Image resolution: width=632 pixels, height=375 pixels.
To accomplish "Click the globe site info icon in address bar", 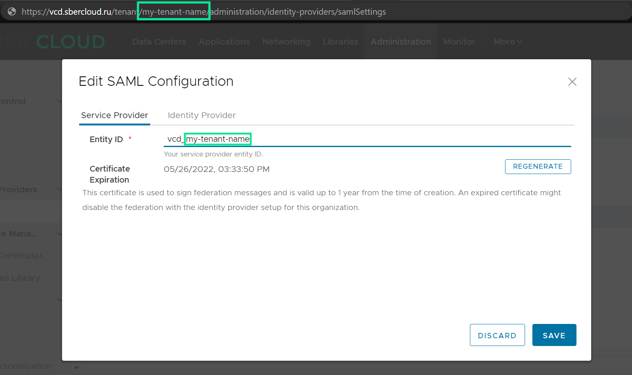I will tap(12, 11).
